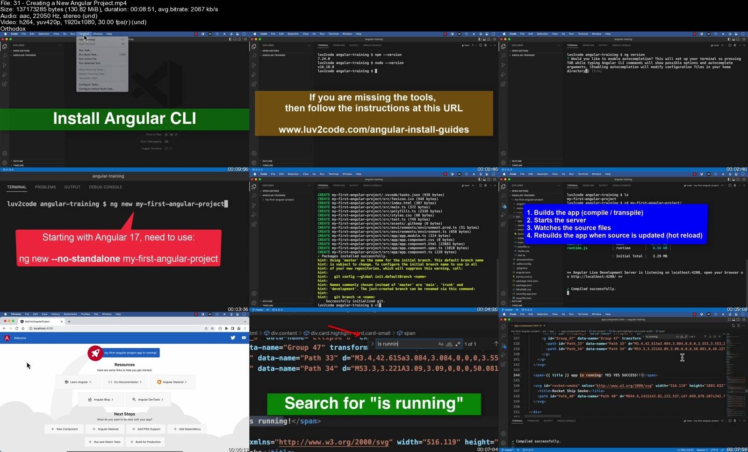Open Extensions activity icon in 00:07:58 frame
This screenshot has height=452, width=748.
pyautogui.click(x=503, y=364)
